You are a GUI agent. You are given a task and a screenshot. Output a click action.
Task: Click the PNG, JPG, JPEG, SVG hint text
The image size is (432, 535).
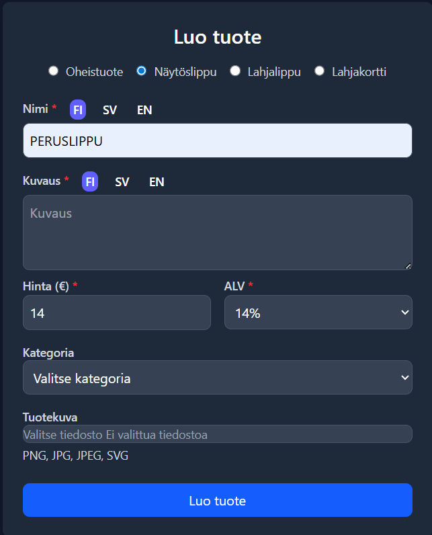coord(75,456)
